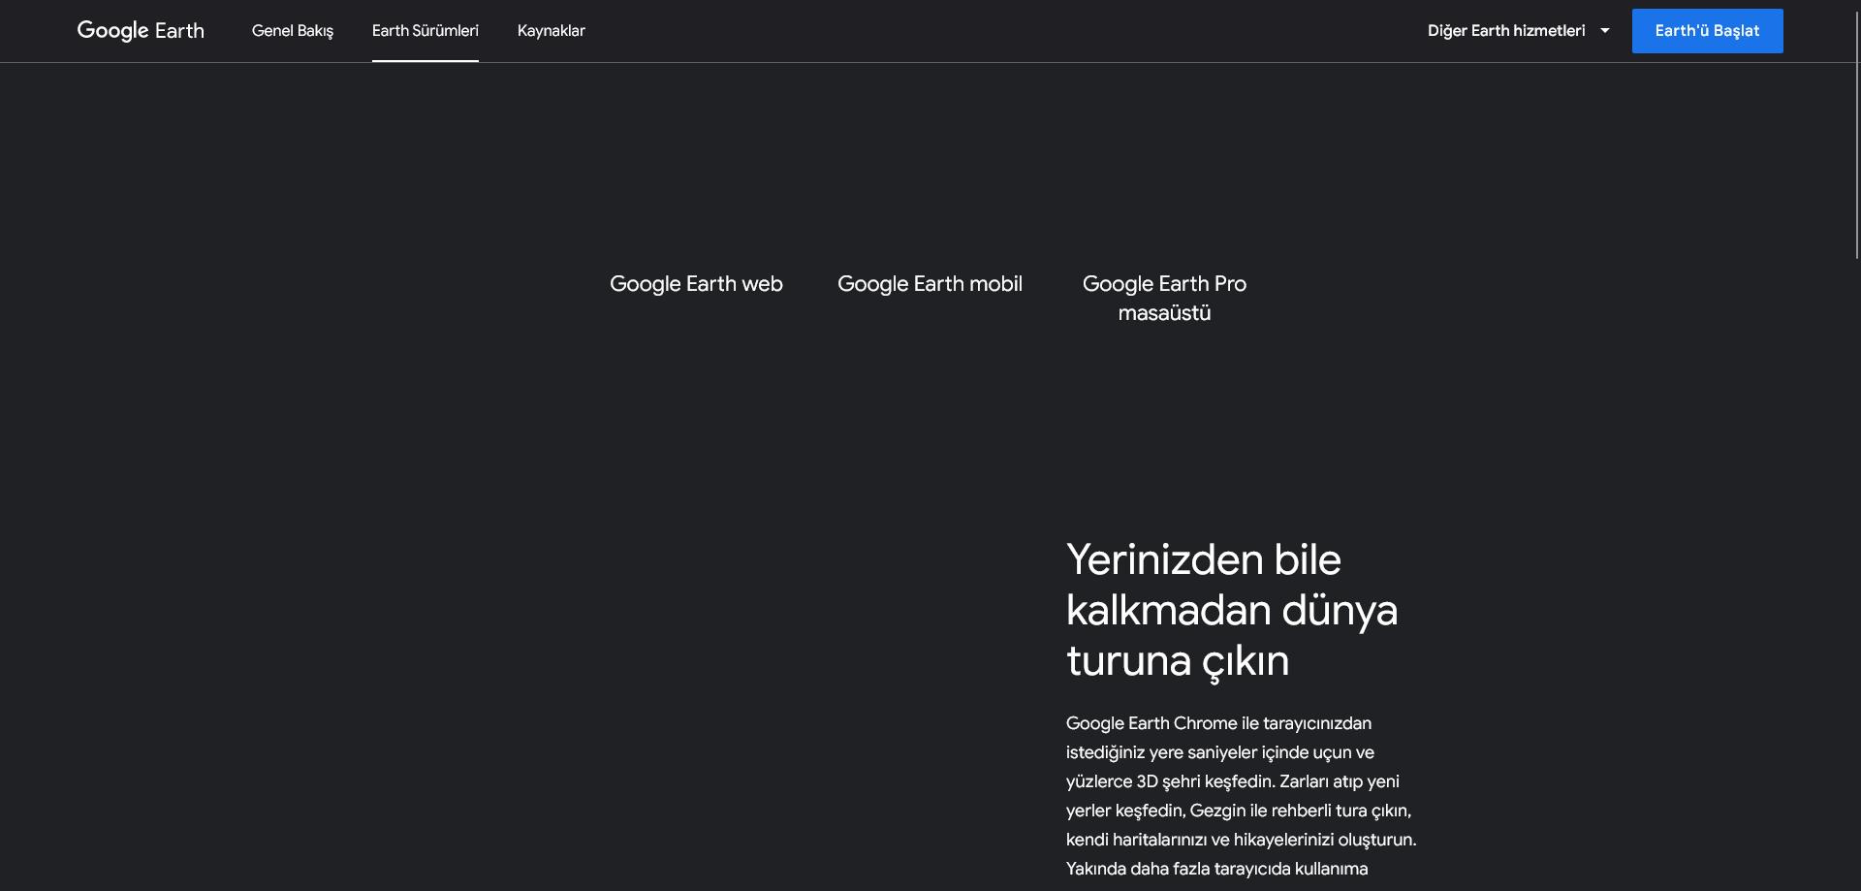
Task: Choose the Google Earth web version
Action: point(695,284)
